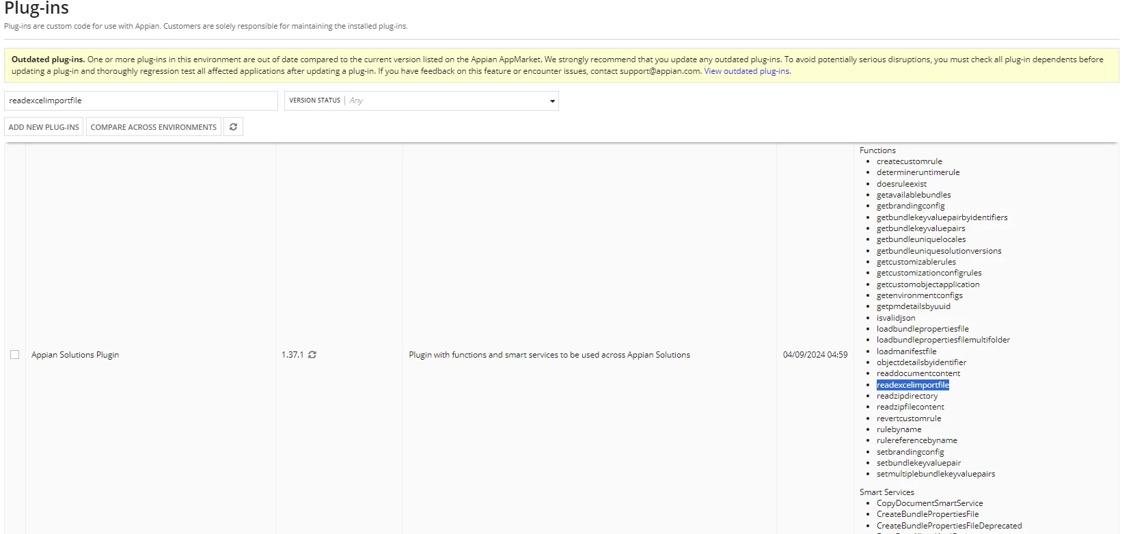Image resolution: width=1133 pixels, height=534 pixels.
Task: Open the Version Status dropdown
Action: [x=422, y=101]
